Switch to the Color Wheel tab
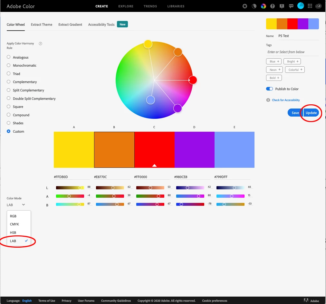Image resolution: width=326 pixels, height=304 pixels. pos(15,24)
